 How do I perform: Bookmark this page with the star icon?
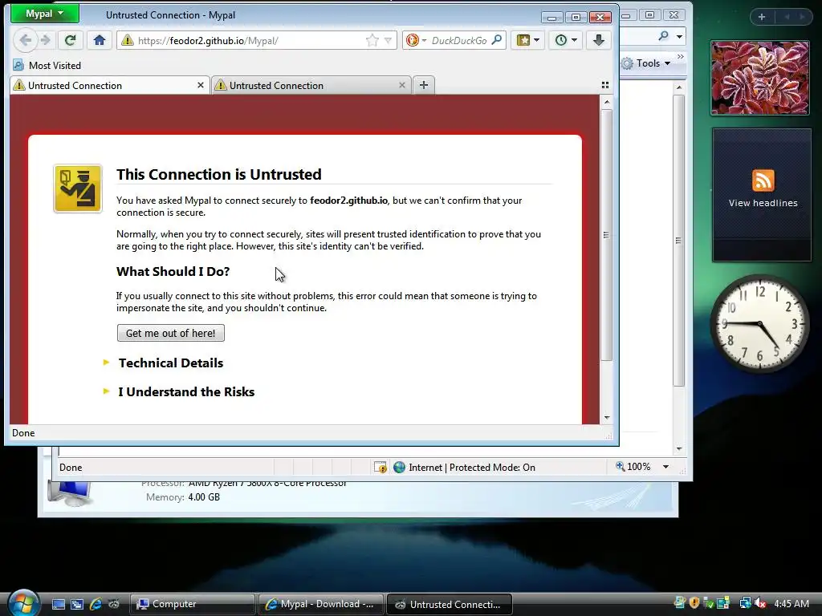pyautogui.click(x=372, y=40)
